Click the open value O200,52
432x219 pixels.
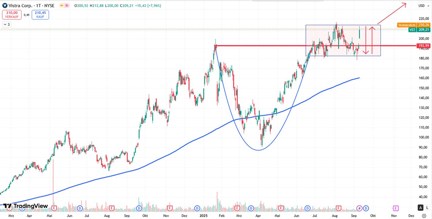pyautogui.click(x=82, y=5)
